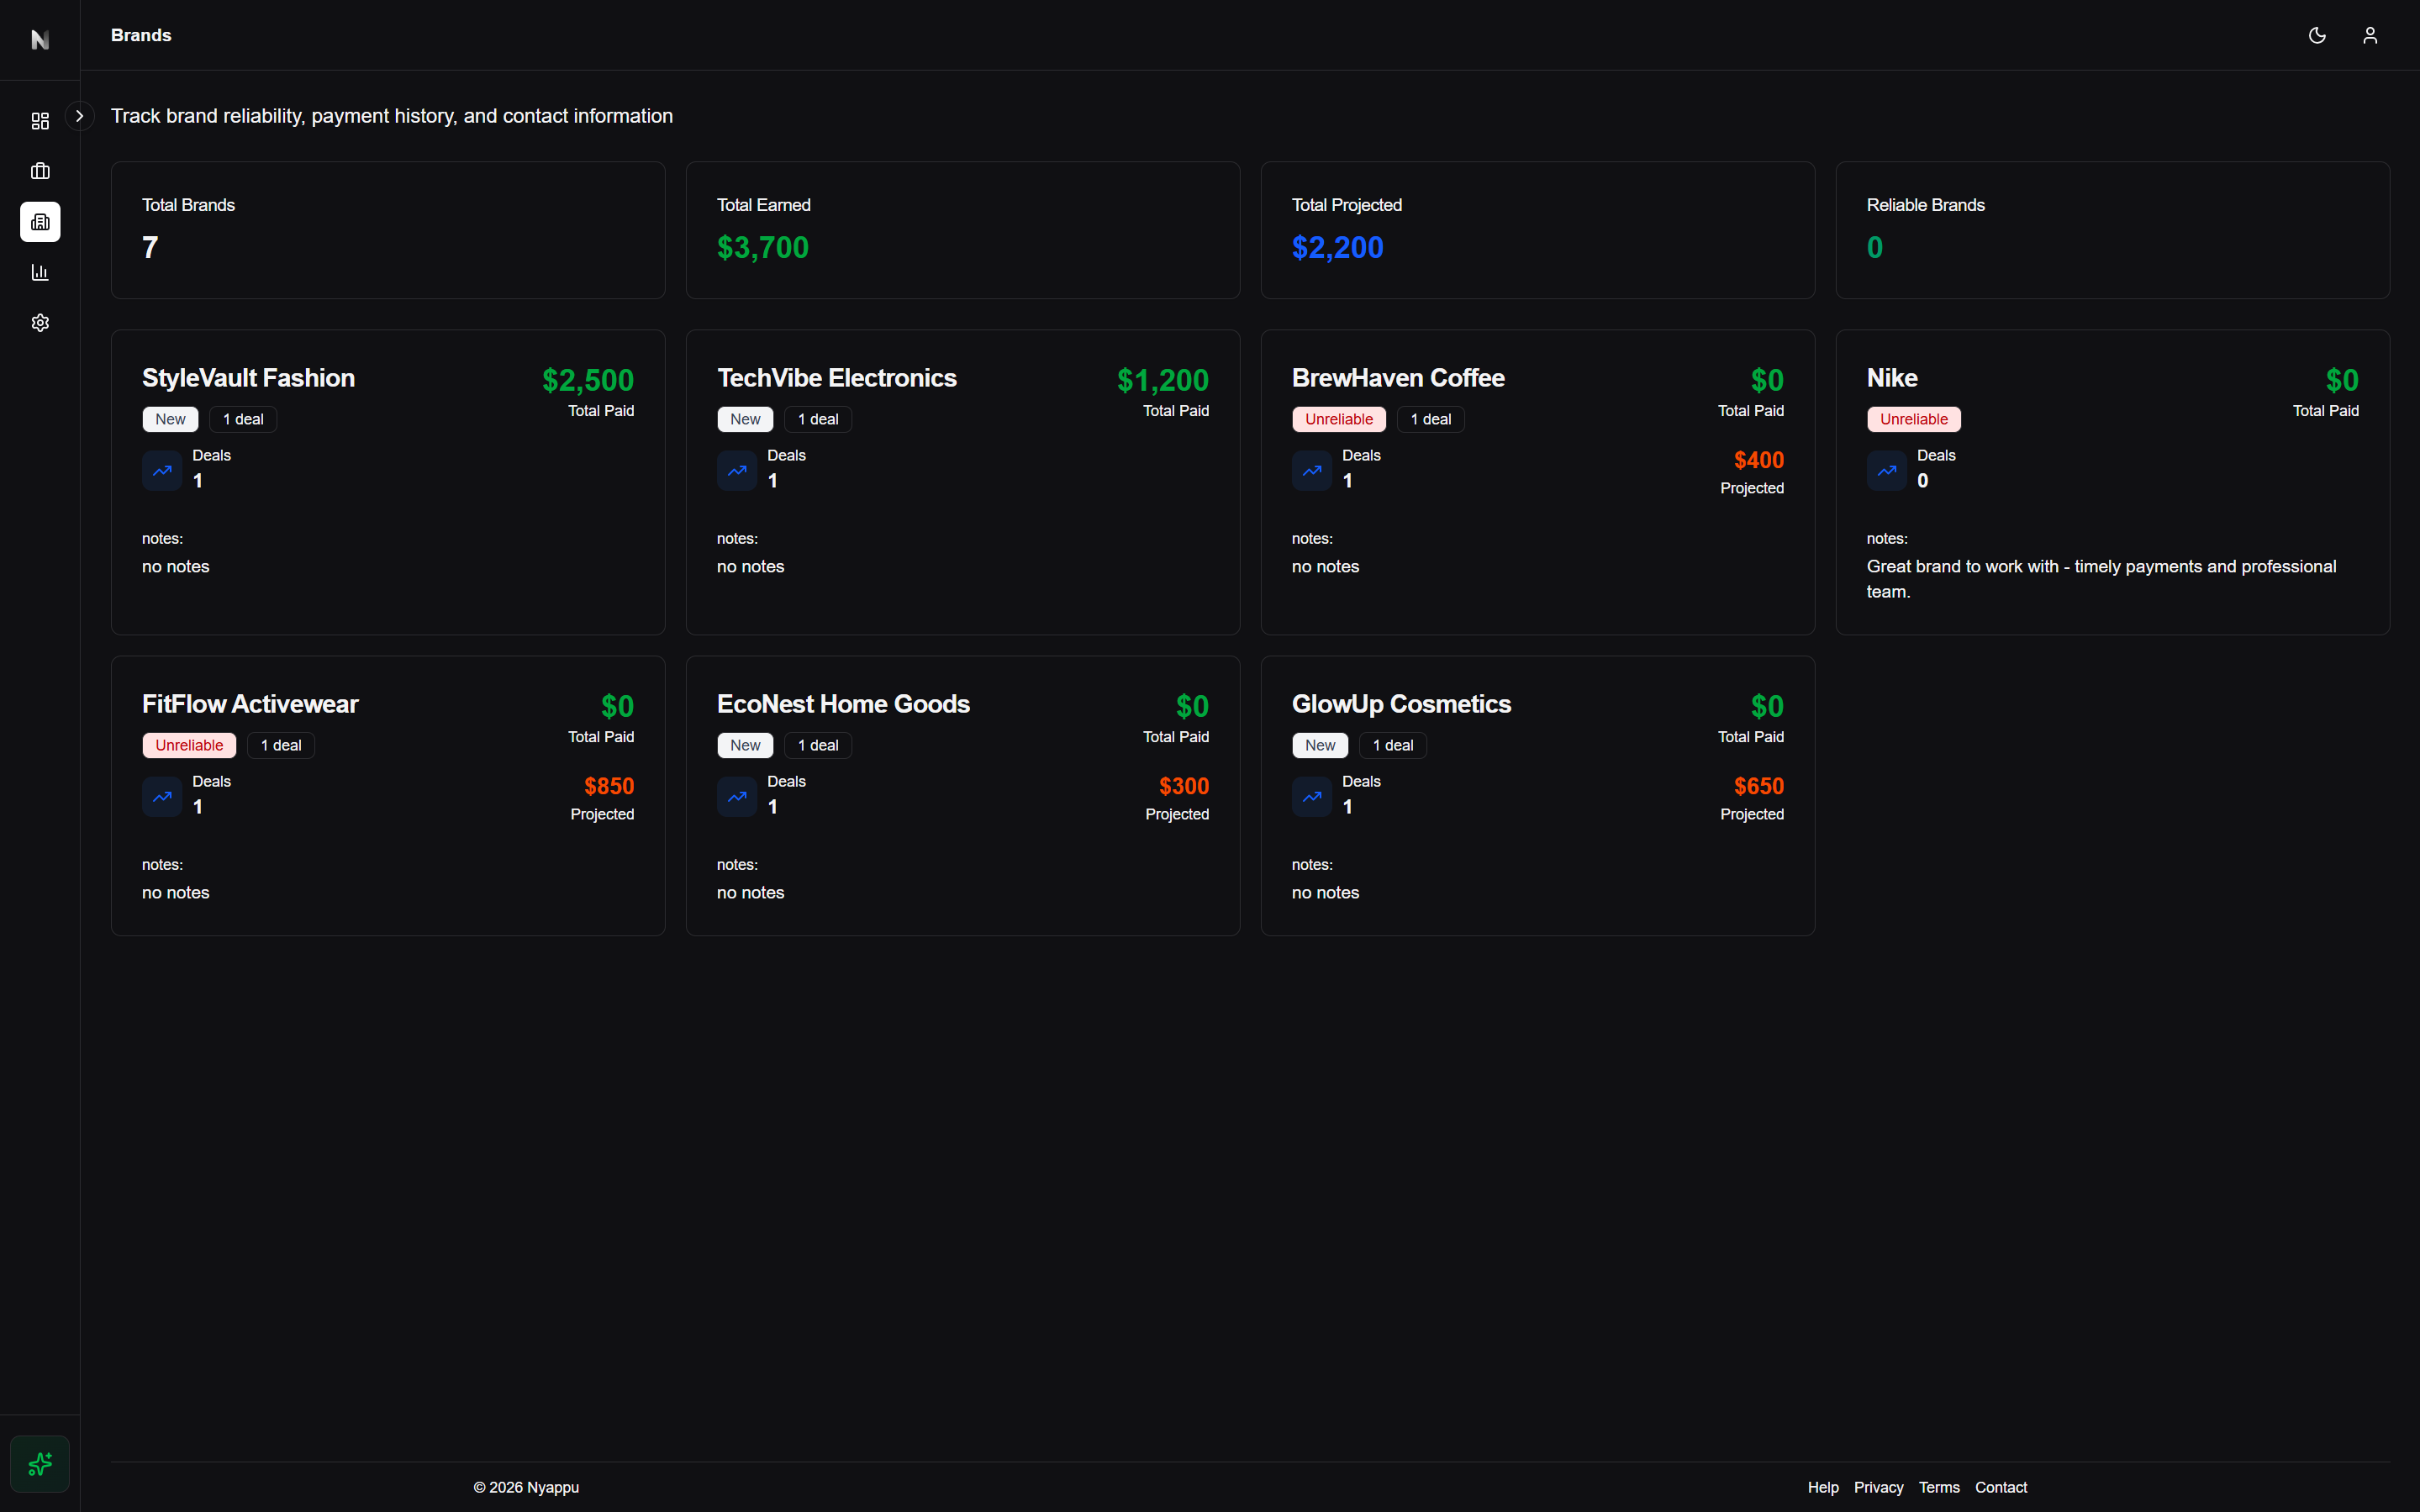
Task: Click the user profile icon at top right
Action: click(x=2370, y=35)
